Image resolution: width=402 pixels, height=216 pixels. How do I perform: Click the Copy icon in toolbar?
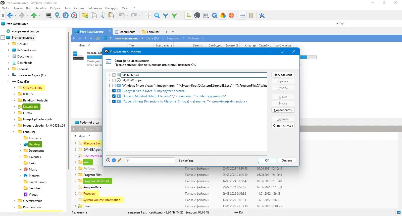tap(94, 16)
